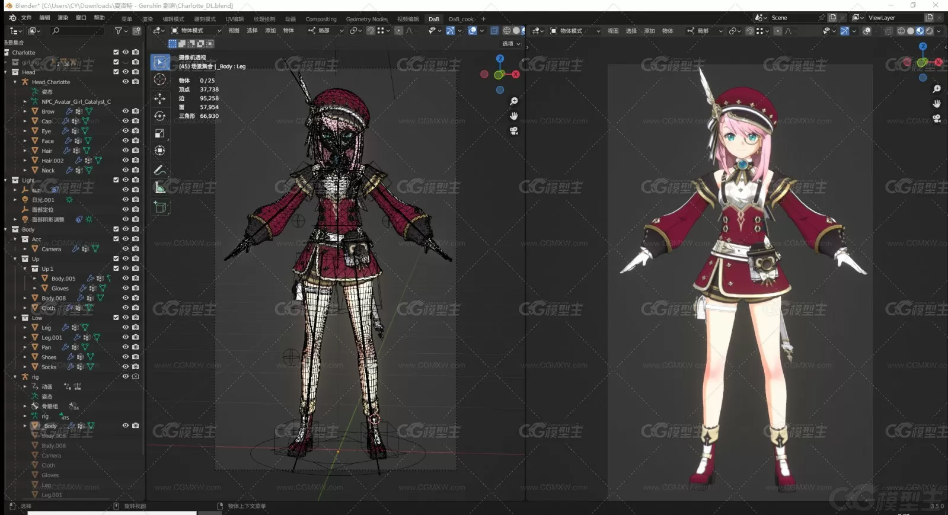
Task: Uncheck the Body collection checkbox
Action: tap(116, 229)
